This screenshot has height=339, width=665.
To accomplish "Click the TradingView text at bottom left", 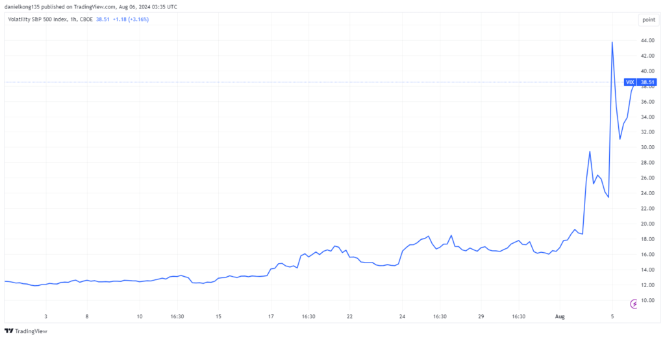I will coord(32,331).
